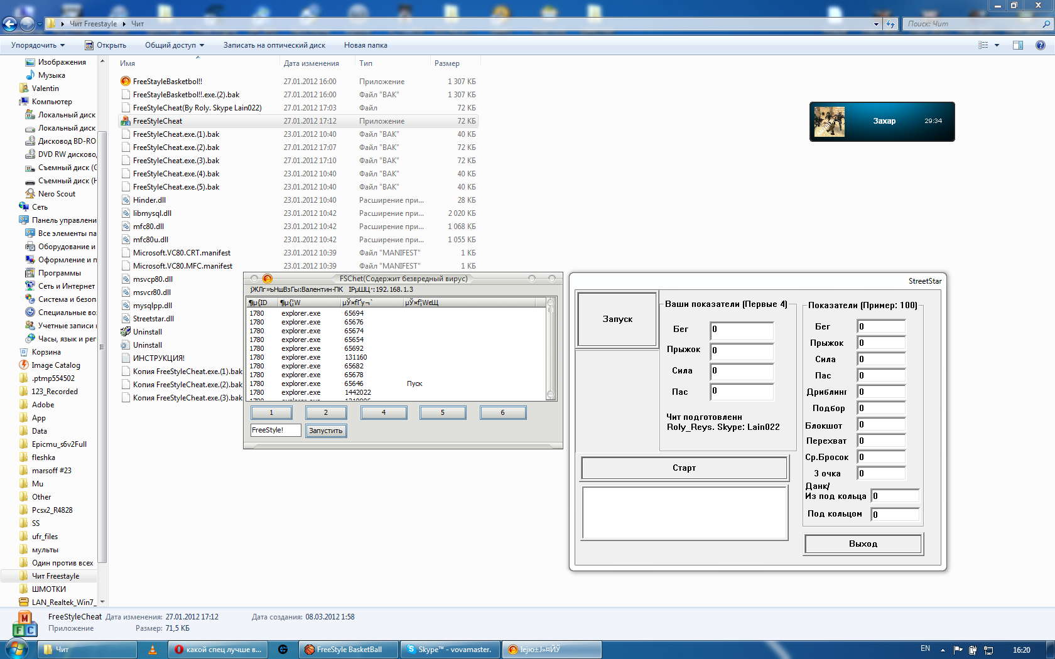Change the view with the view icon

(983, 45)
